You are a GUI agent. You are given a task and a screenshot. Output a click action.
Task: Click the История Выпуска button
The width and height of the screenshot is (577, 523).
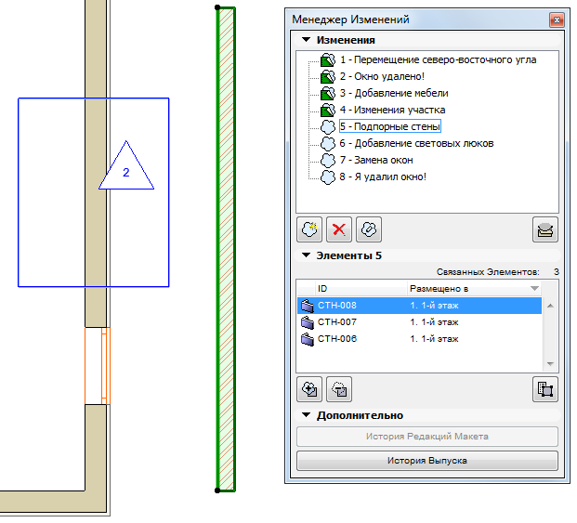point(427,461)
